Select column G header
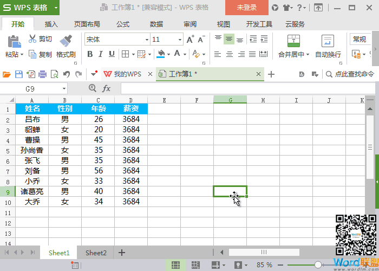 230,100
